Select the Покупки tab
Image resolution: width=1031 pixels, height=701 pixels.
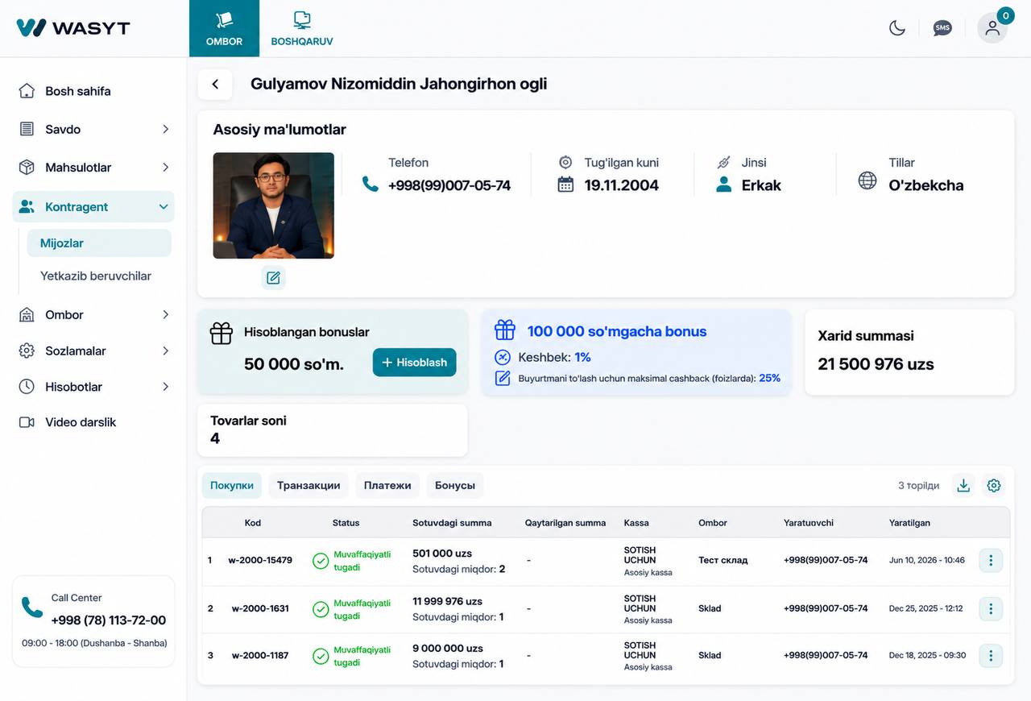(232, 485)
